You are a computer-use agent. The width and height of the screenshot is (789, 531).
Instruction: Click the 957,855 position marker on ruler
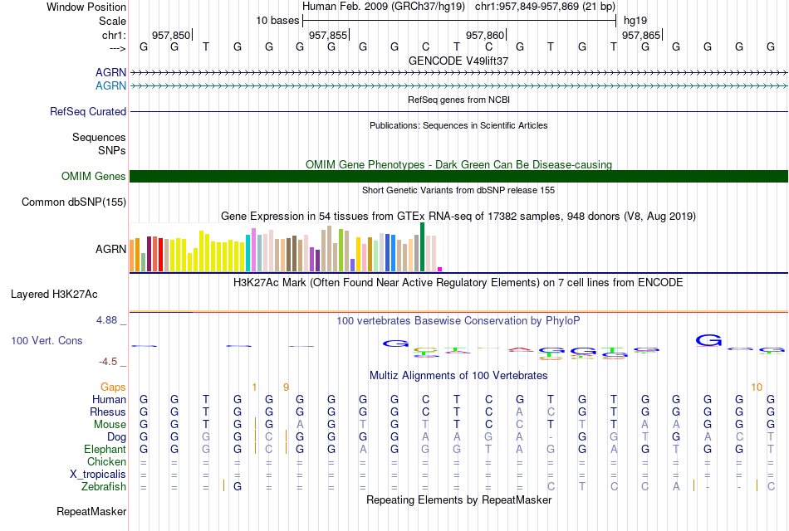[329, 35]
